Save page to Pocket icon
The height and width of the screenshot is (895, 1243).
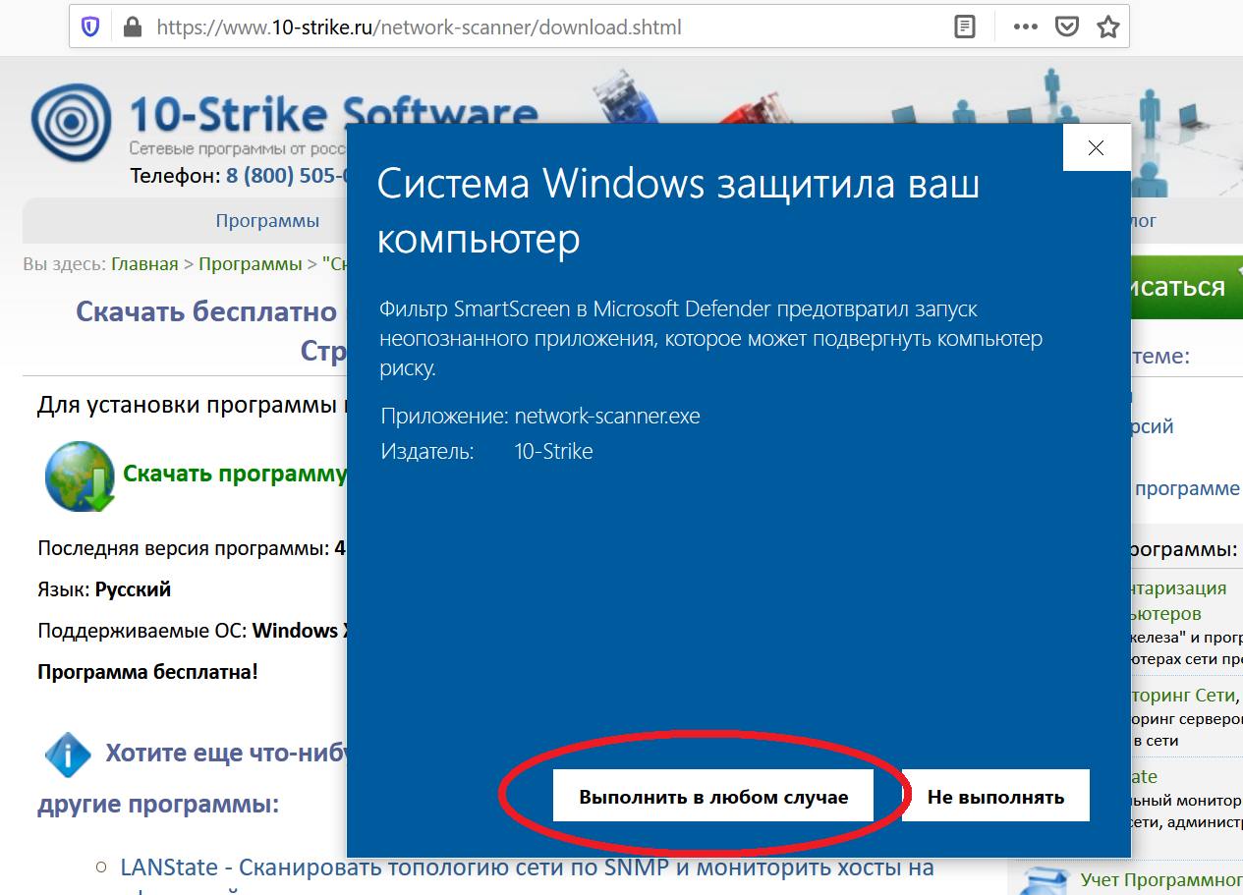pyautogui.click(x=1067, y=28)
